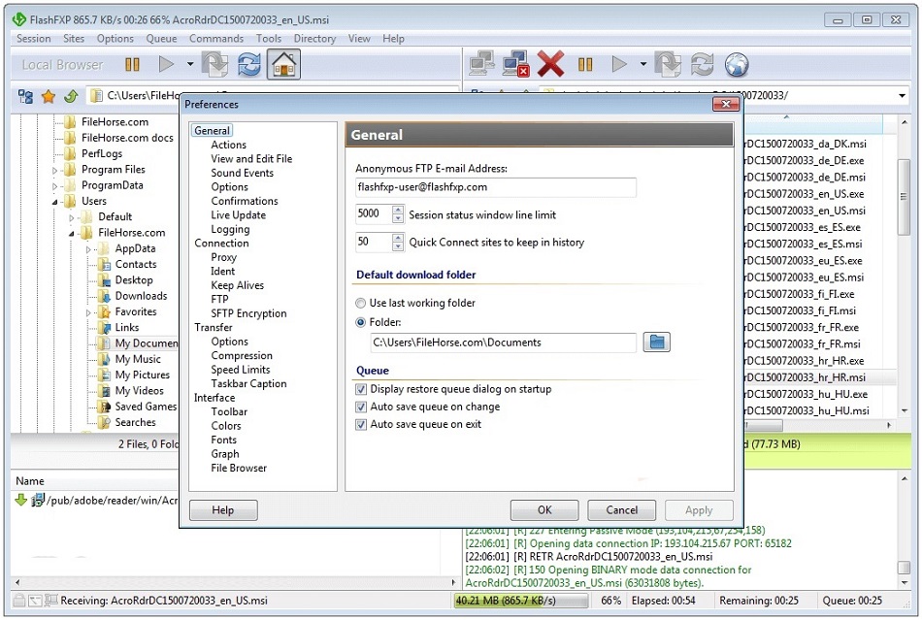Select the Favorites folder in tree
Screen dimensions: 922x620
coord(135,311)
